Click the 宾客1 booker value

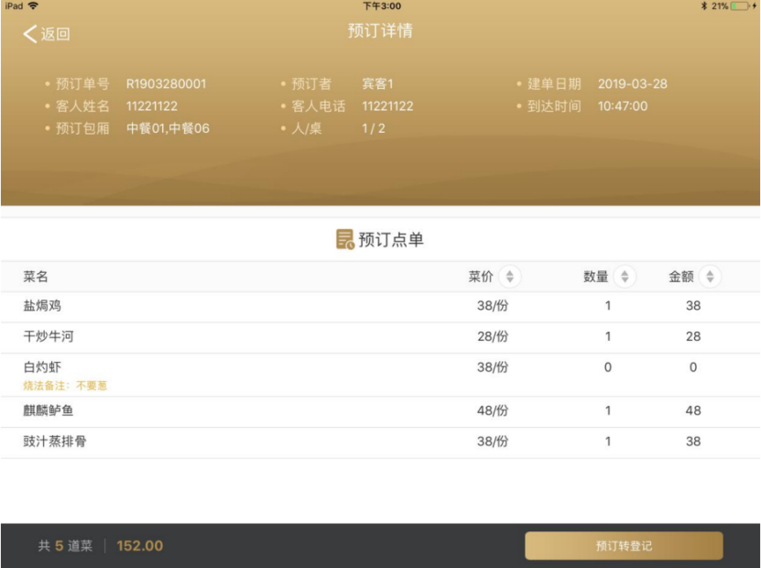coord(377,84)
